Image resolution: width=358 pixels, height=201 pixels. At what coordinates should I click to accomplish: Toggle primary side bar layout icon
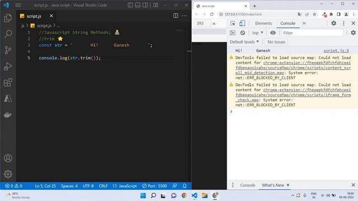[130, 5]
